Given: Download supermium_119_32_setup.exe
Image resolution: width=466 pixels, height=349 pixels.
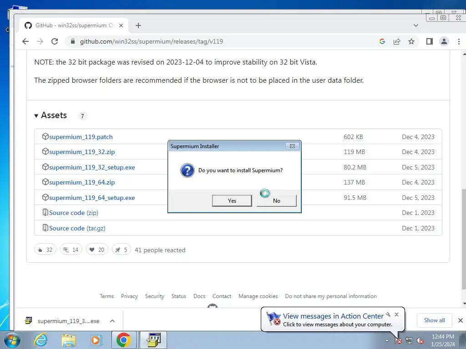Looking at the screenshot, I should pyautogui.click(x=92, y=167).
